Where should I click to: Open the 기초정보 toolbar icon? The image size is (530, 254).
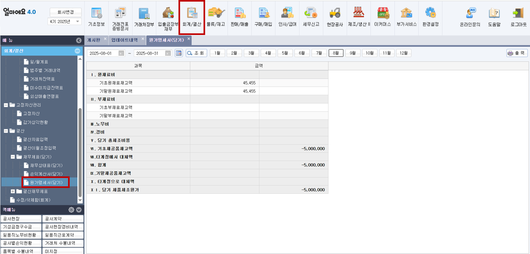coord(96,17)
